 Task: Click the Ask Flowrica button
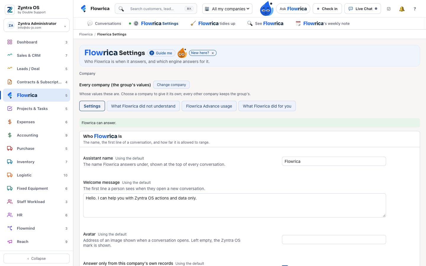(293, 9)
